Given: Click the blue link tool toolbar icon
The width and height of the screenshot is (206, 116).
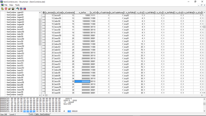Looking at the screenshot, I should (x=17, y=9).
